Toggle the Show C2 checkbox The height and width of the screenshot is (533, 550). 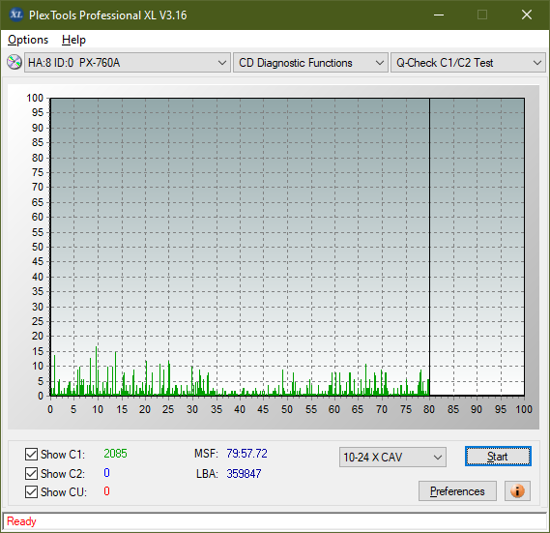point(31,473)
